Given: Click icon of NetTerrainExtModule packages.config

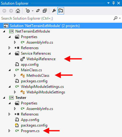Looking at the screenshot, I should pyautogui.click(x=17, y=81).
